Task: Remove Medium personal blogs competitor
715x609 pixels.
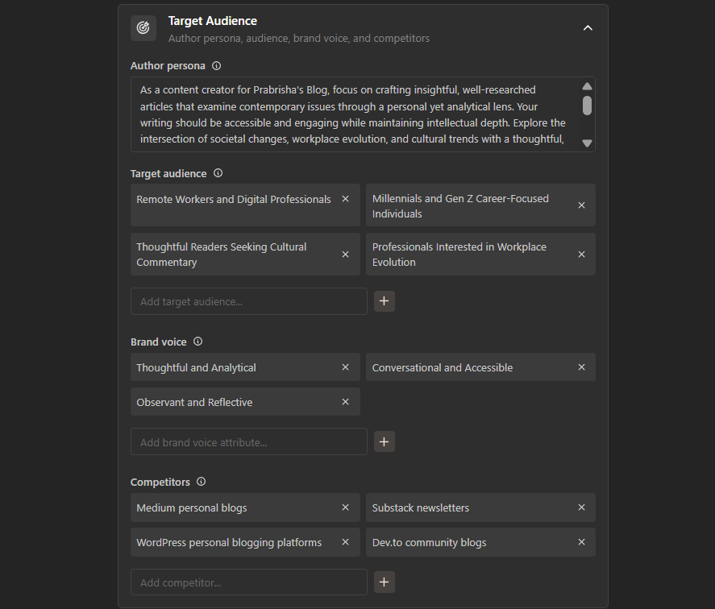Action: click(x=345, y=507)
